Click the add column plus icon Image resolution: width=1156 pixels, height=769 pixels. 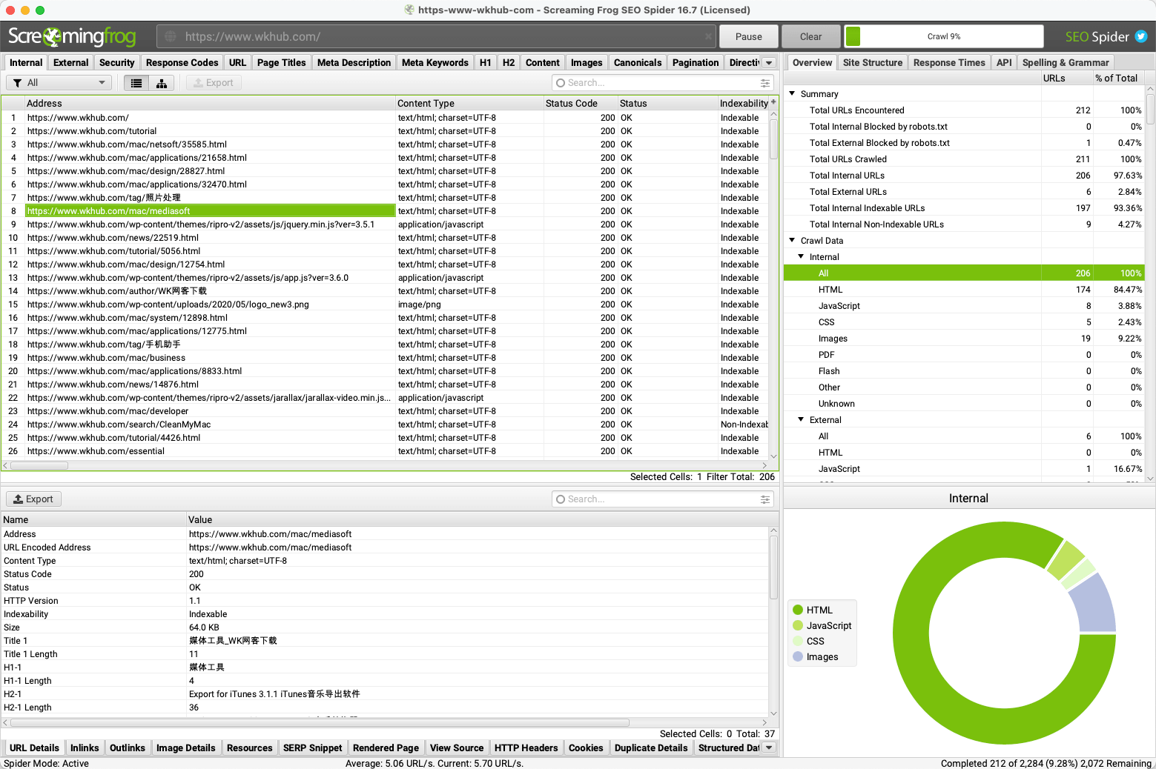click(x=773, y=102)
